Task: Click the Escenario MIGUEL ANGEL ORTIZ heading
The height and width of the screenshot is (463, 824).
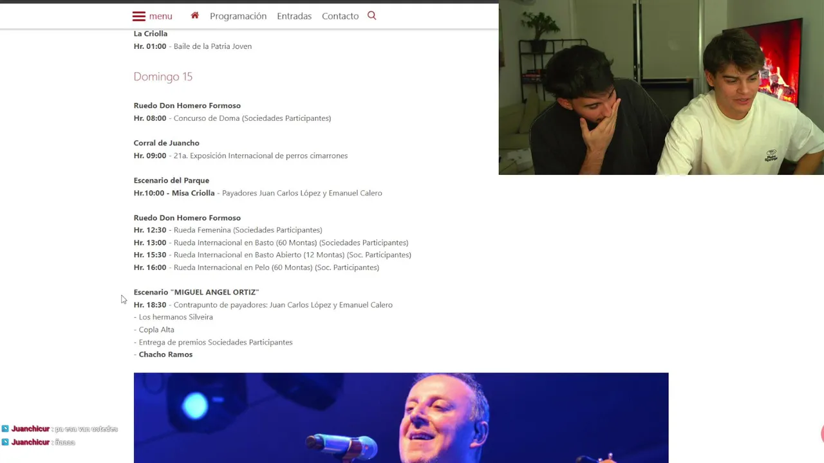Action: (x=196, y=292)
